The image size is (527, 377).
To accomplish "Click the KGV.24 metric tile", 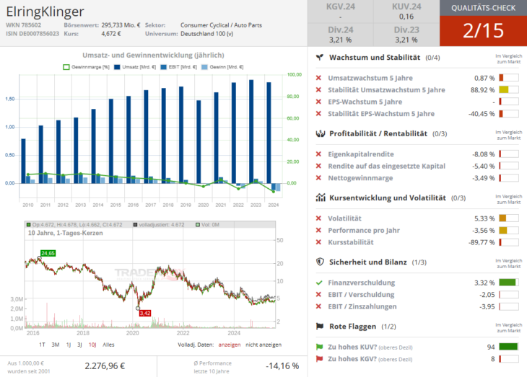I will pos(341,12).
